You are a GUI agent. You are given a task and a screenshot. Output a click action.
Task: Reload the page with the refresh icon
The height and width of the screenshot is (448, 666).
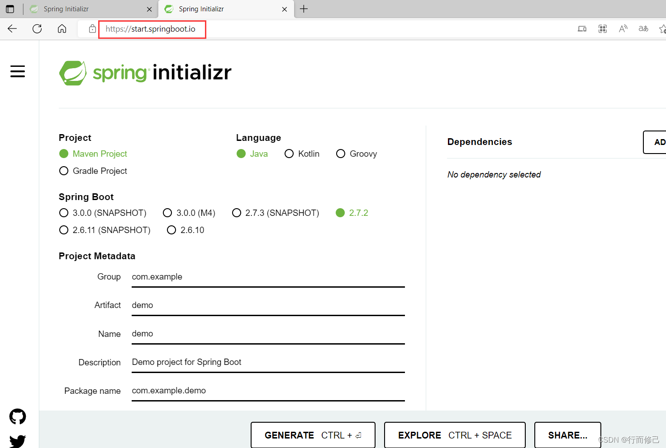pos(37,29)
